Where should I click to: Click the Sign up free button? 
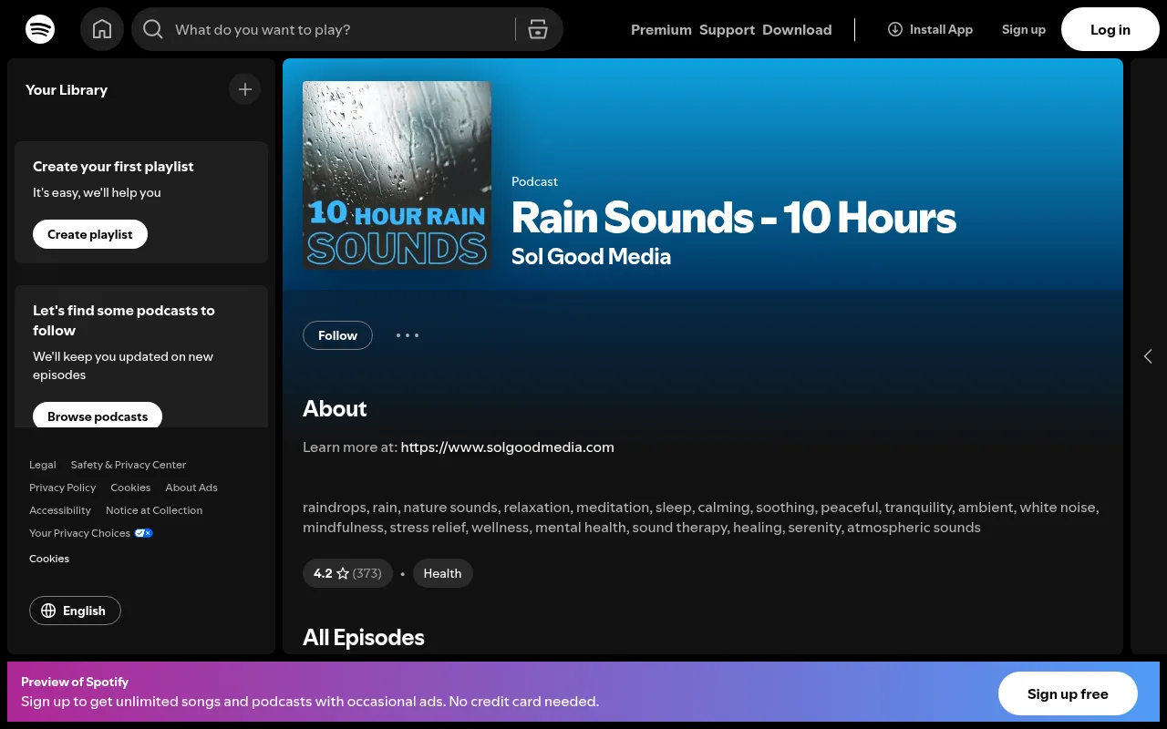[1068, 693]
